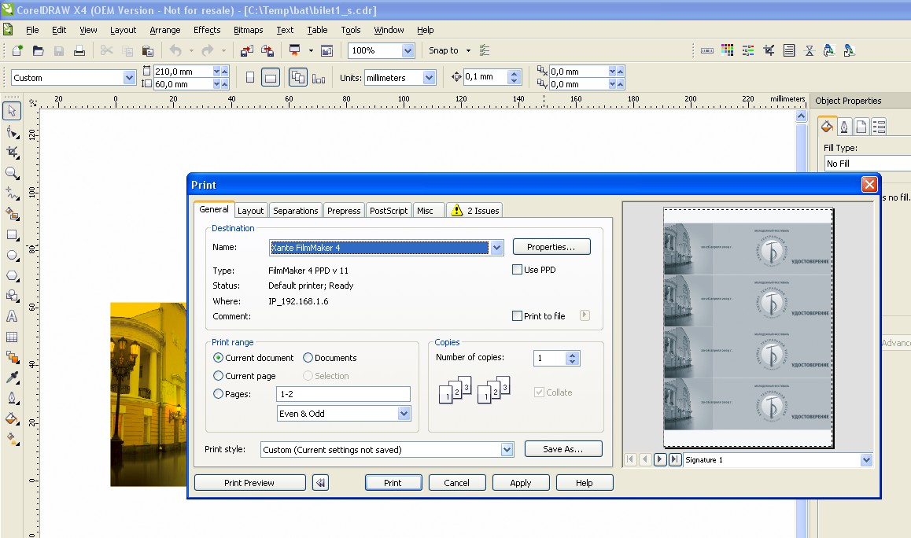Open the Units millimeters dropdown
Image resolution: width=911 pixels, height=538 pixels.
(x=429, y=78)
